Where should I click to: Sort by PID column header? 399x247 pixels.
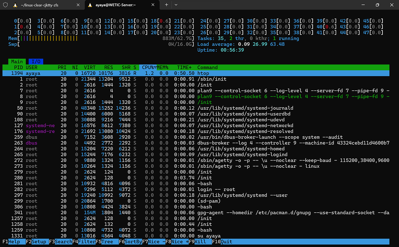click(19, 68)
